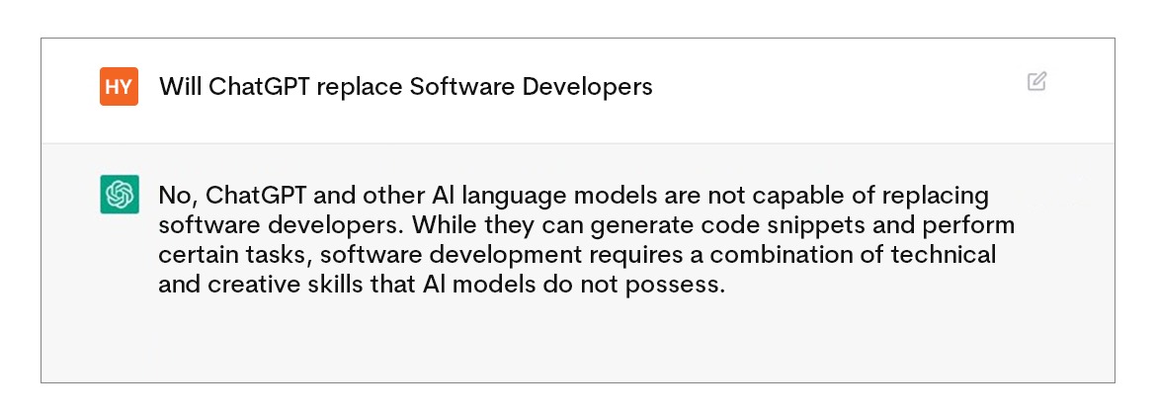
Task: Click the orange HY user avatar
Action: point(119,86)
